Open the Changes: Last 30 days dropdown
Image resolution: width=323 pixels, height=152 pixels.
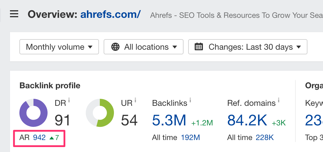click(248, 47)
